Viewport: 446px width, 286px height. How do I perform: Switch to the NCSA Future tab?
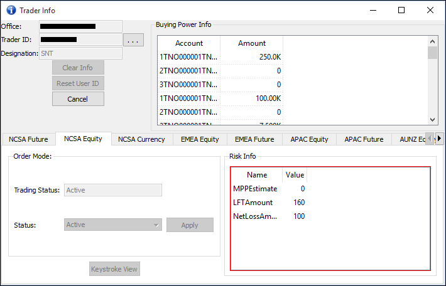(x=28, y=139)
